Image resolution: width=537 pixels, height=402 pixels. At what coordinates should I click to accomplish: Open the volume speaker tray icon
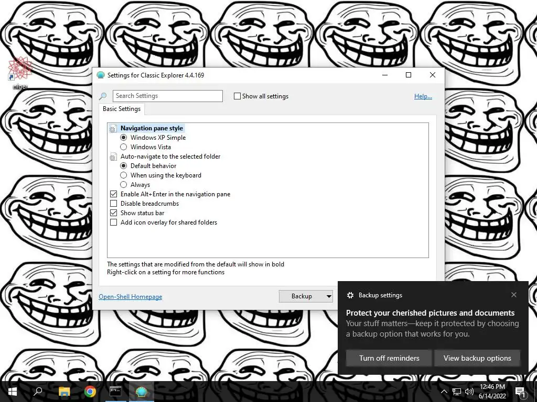pos(469,392)
